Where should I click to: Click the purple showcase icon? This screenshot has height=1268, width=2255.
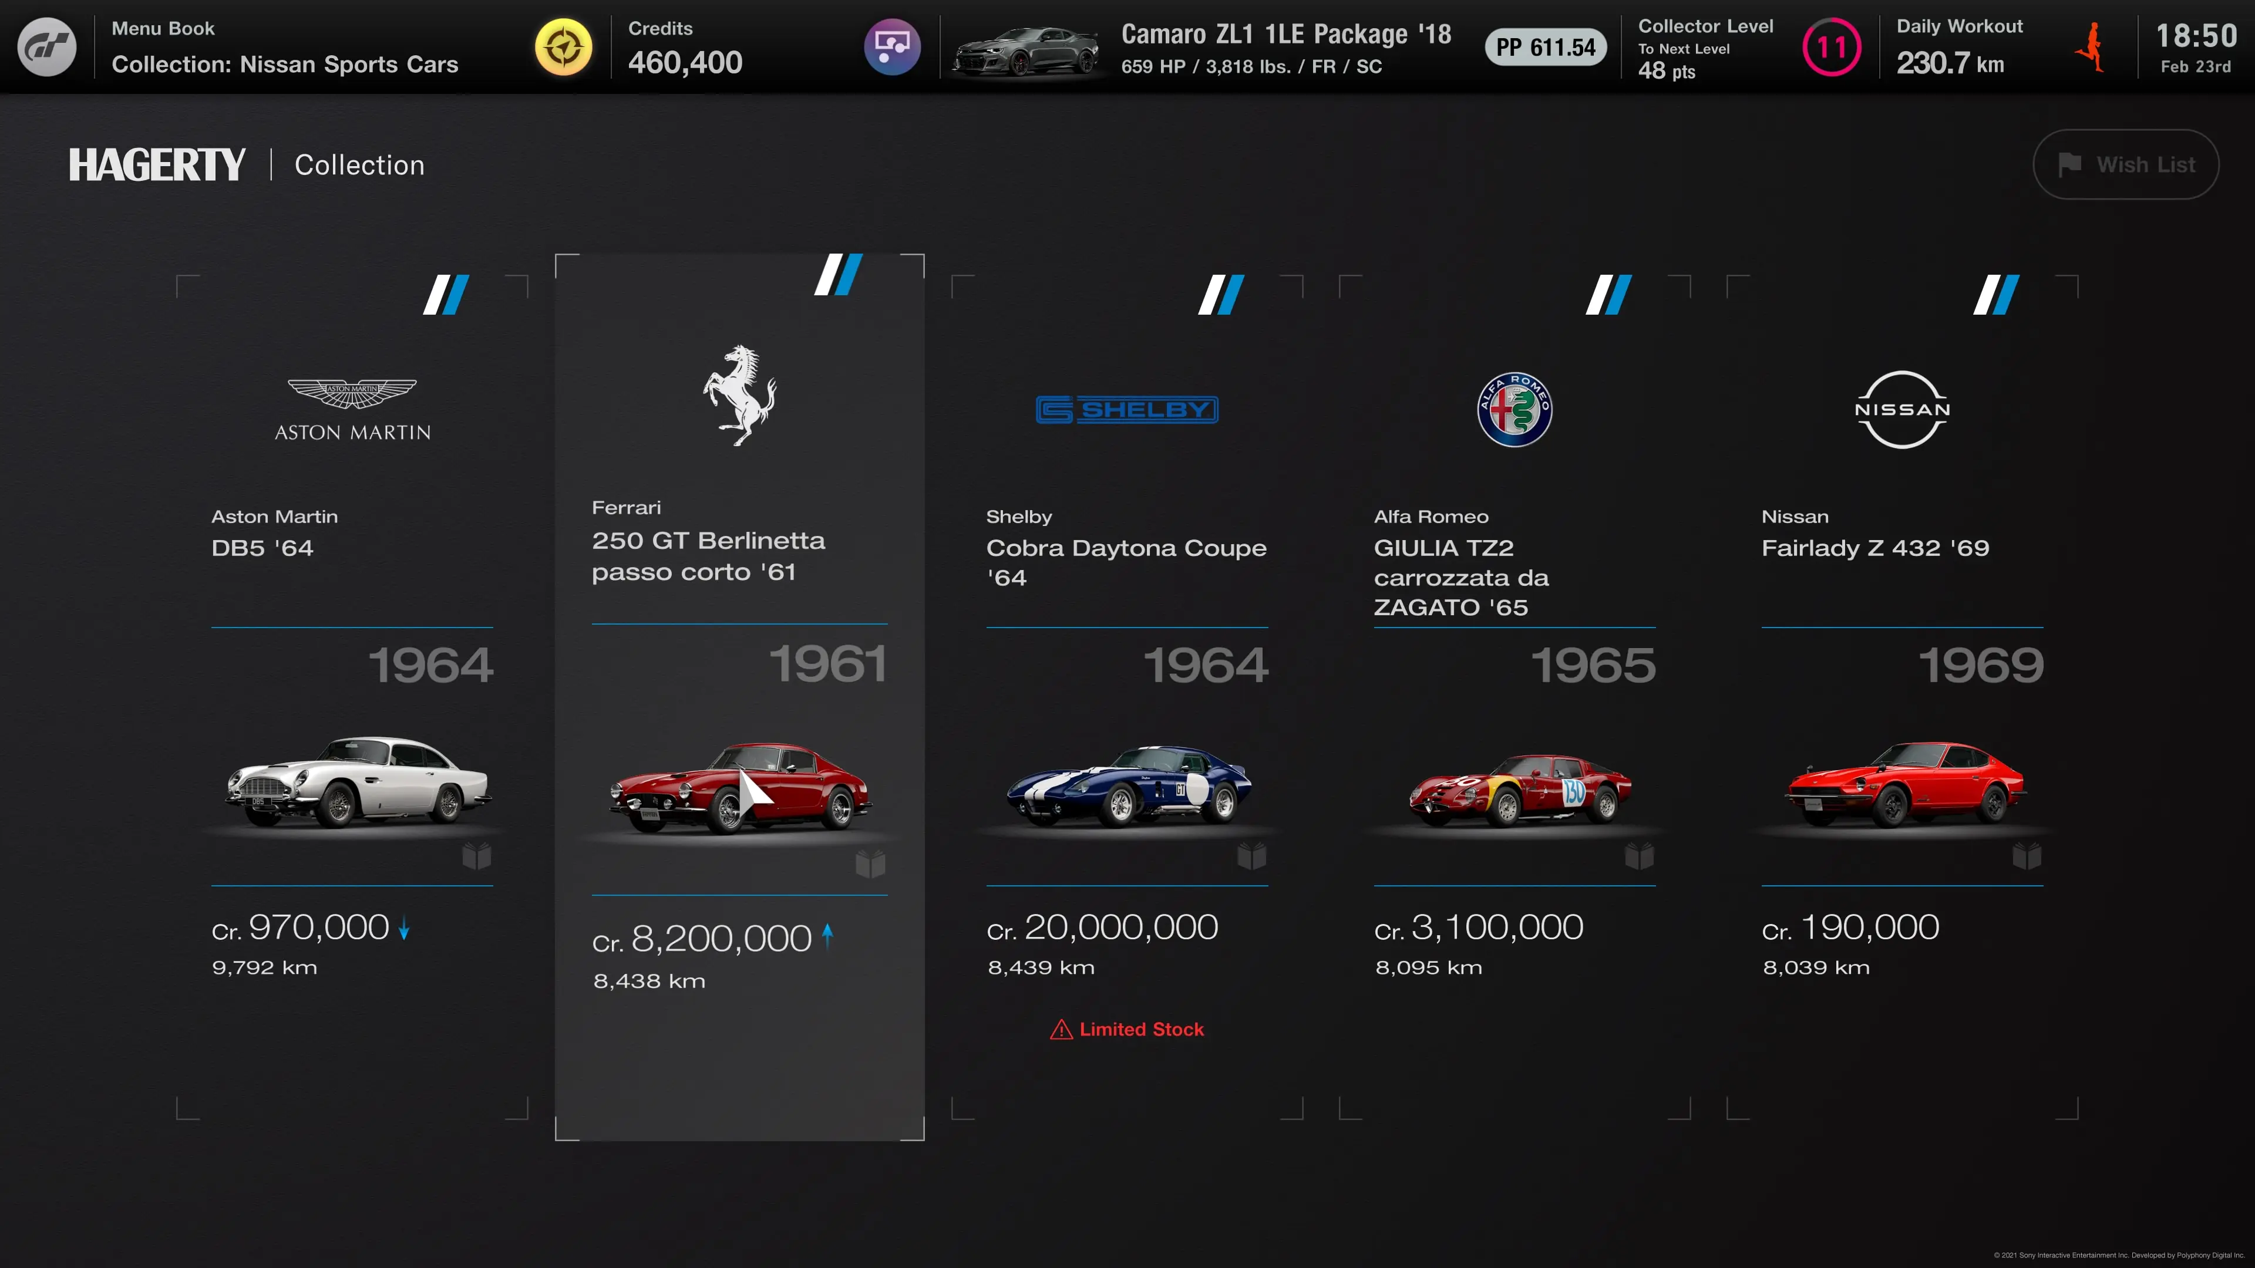tap(892, 47)
